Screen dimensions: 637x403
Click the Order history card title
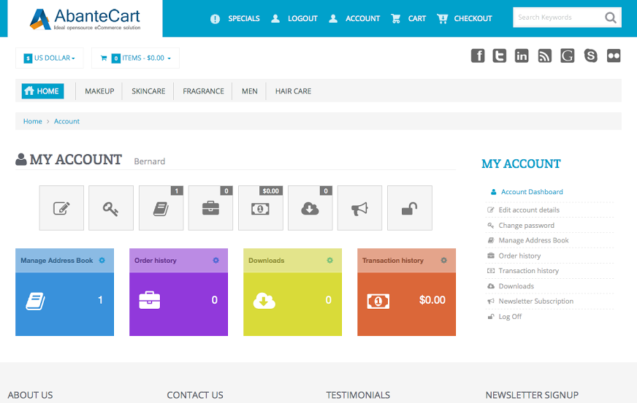tap(156, 261)
